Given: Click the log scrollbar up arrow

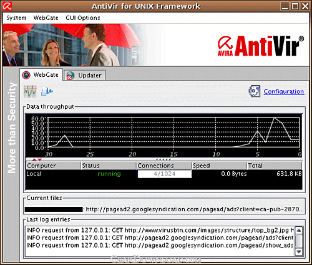Looking at the screenshot, I should [299, 231].
